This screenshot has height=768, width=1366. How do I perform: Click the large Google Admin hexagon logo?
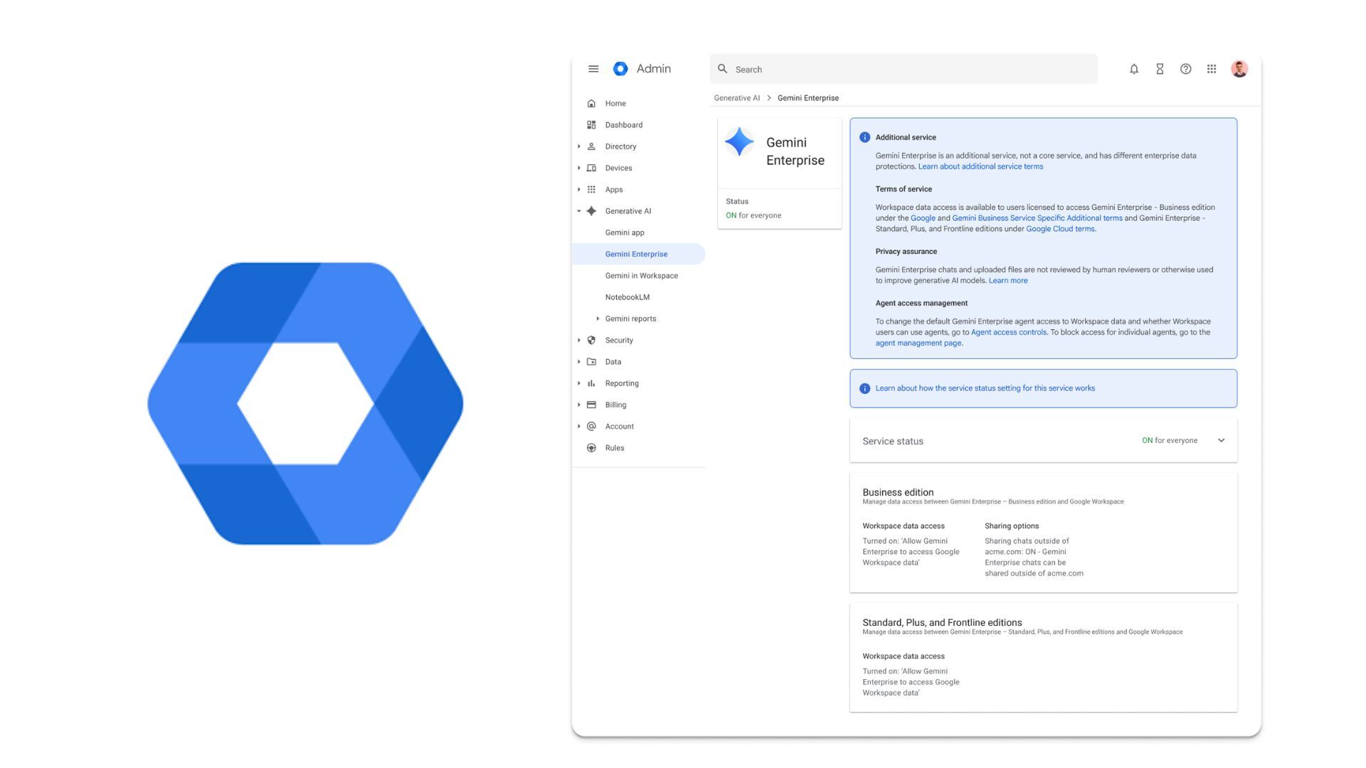305,404
